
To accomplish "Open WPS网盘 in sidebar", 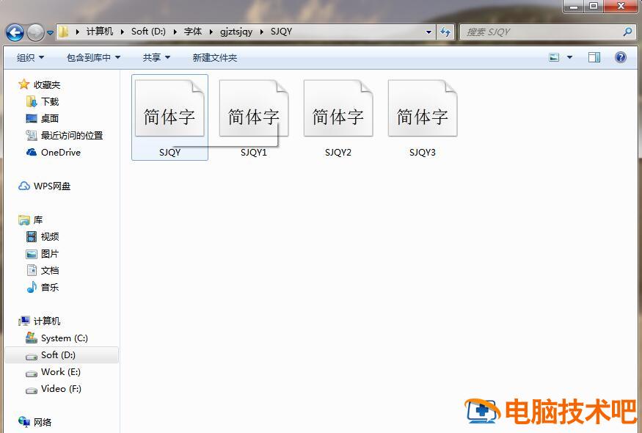I will point(52,186).
